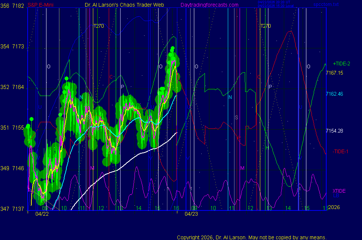
Task: Select the S&P E-Mini chart label
Action: pyautogui.click(x=41, y=5)
